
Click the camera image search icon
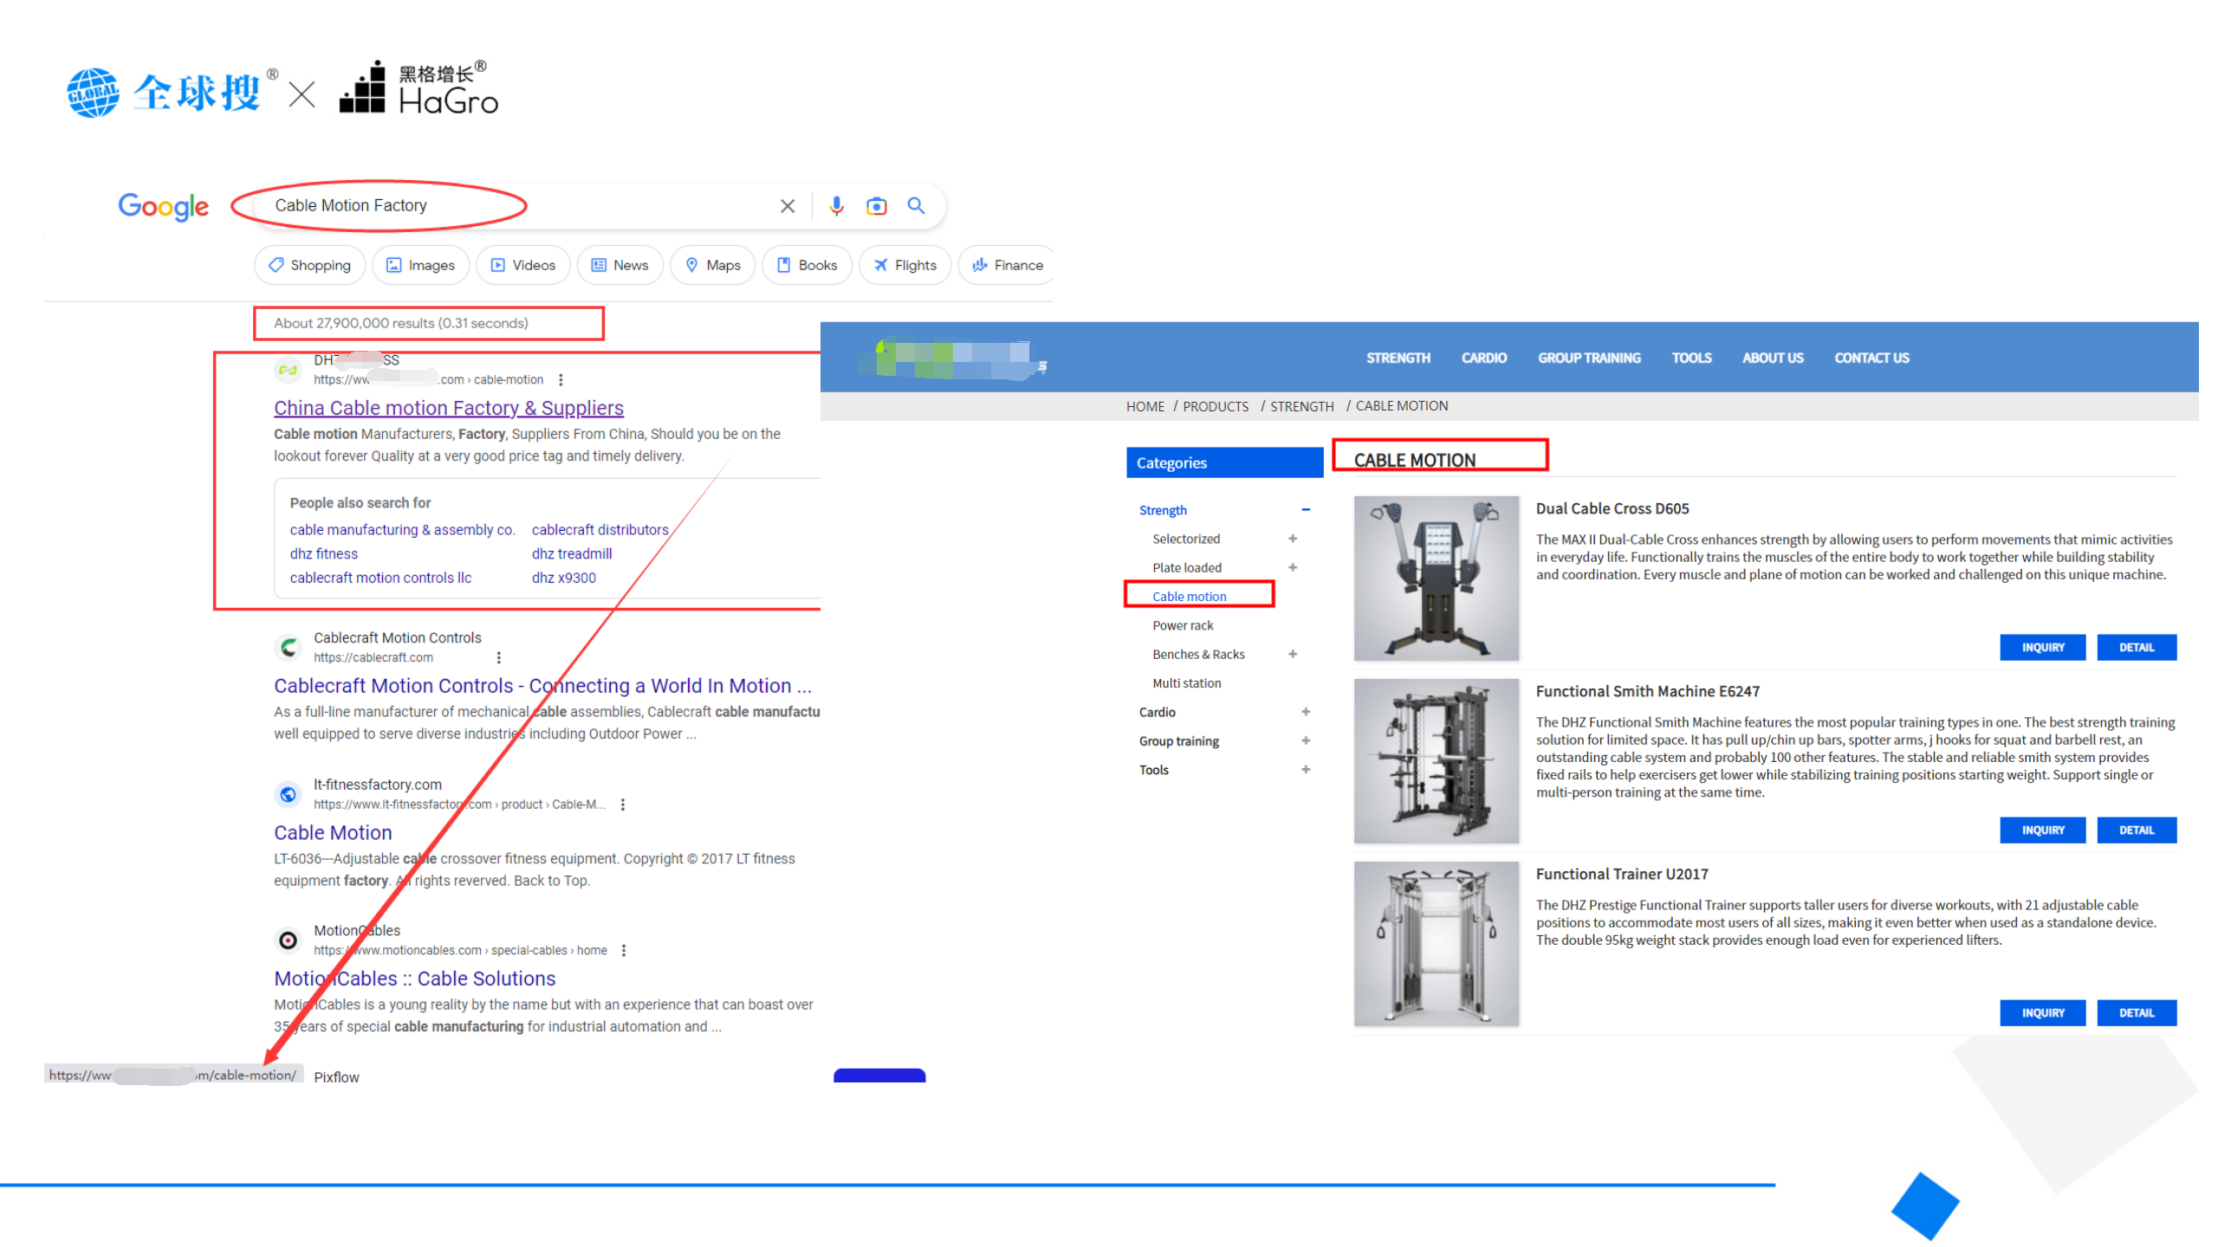(876, 205)
